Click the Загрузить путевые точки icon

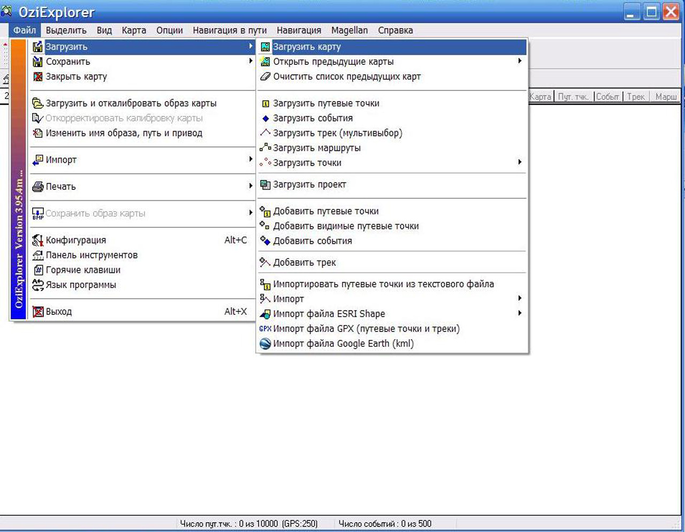click(x=265, y=103)
